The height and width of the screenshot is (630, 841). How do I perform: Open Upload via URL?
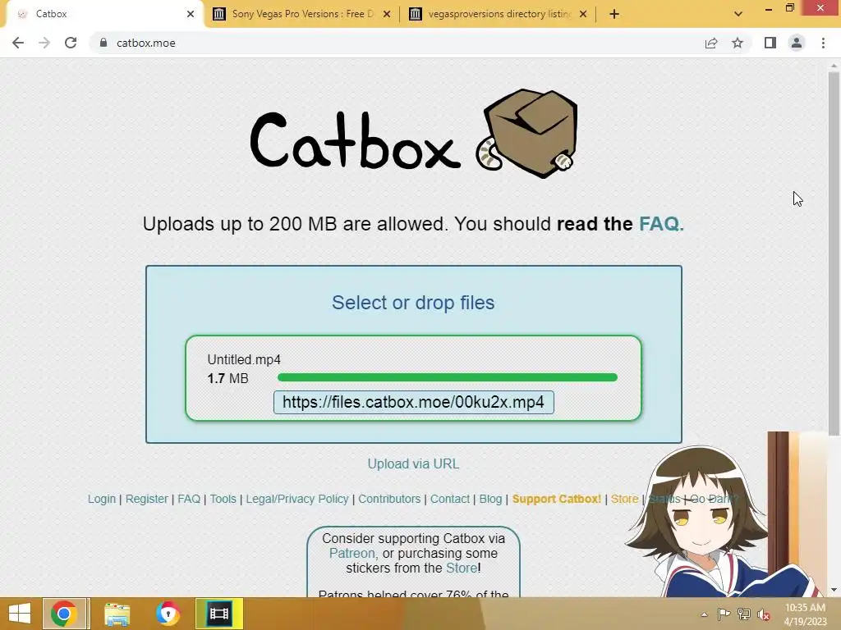[x=413, y=464]
